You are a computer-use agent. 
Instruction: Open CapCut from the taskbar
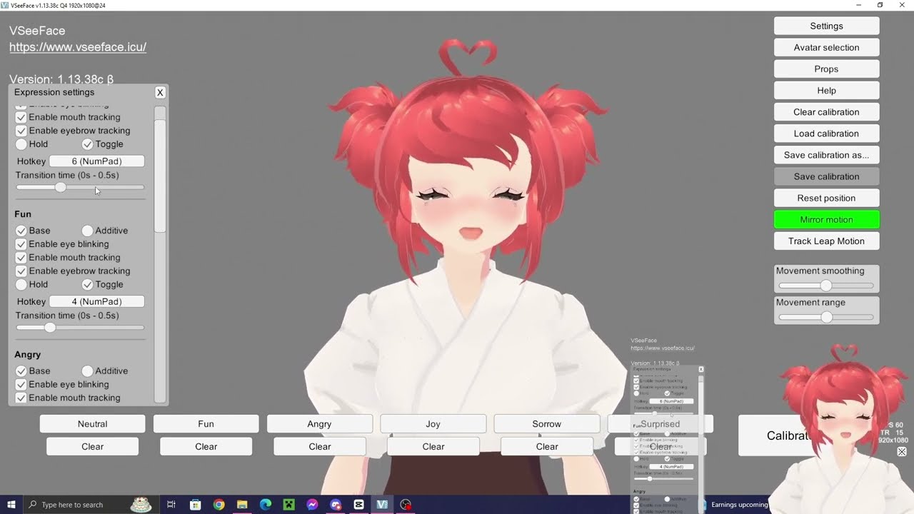(x=358, y=505)
